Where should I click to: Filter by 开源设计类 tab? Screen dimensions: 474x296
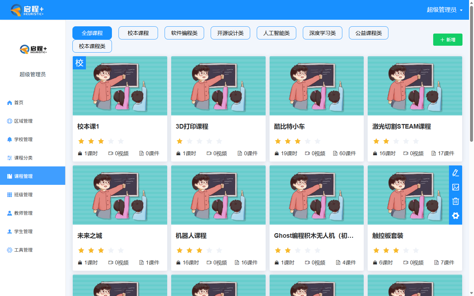[230, 33]
